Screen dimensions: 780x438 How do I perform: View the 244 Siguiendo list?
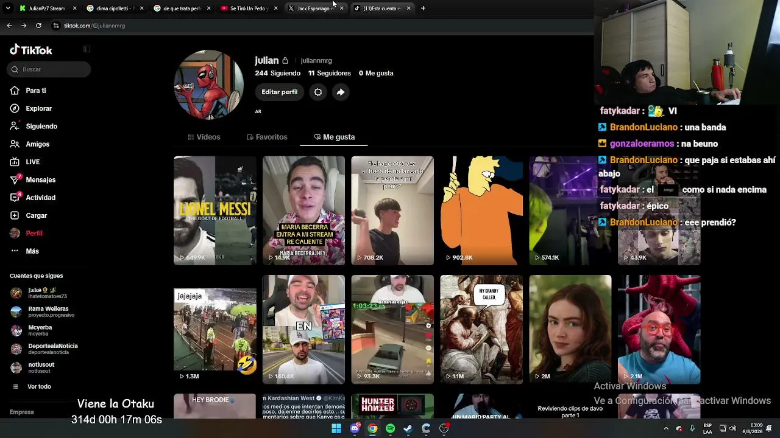278,73
